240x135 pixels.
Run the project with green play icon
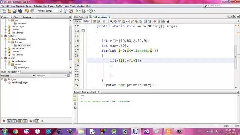point(76,11)
